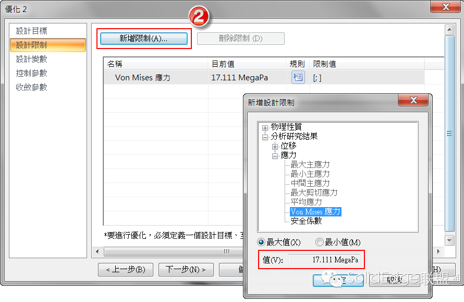The height and width of the screenshot is (302, 464).
Task: Expand the 位移 tree node
Action: click(275, 147)
